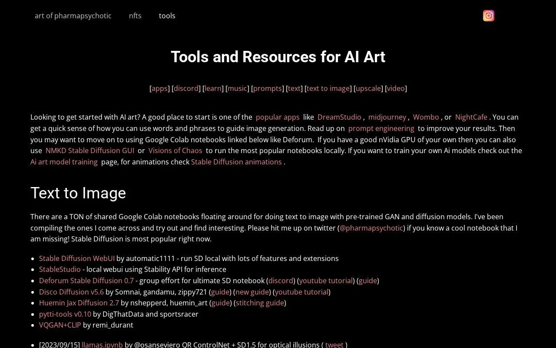Open the Disco Diffusion youtube tutorial
This screenshot has width=556, height=348.
pos(301,292)
